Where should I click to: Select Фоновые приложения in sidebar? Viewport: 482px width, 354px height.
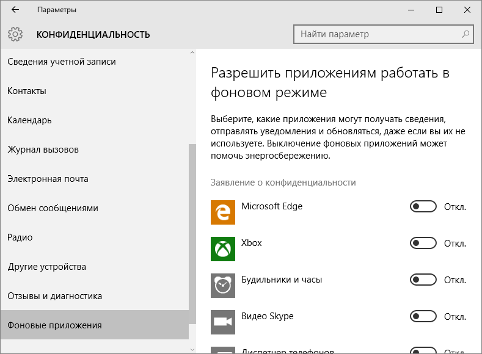click(94, 325)
